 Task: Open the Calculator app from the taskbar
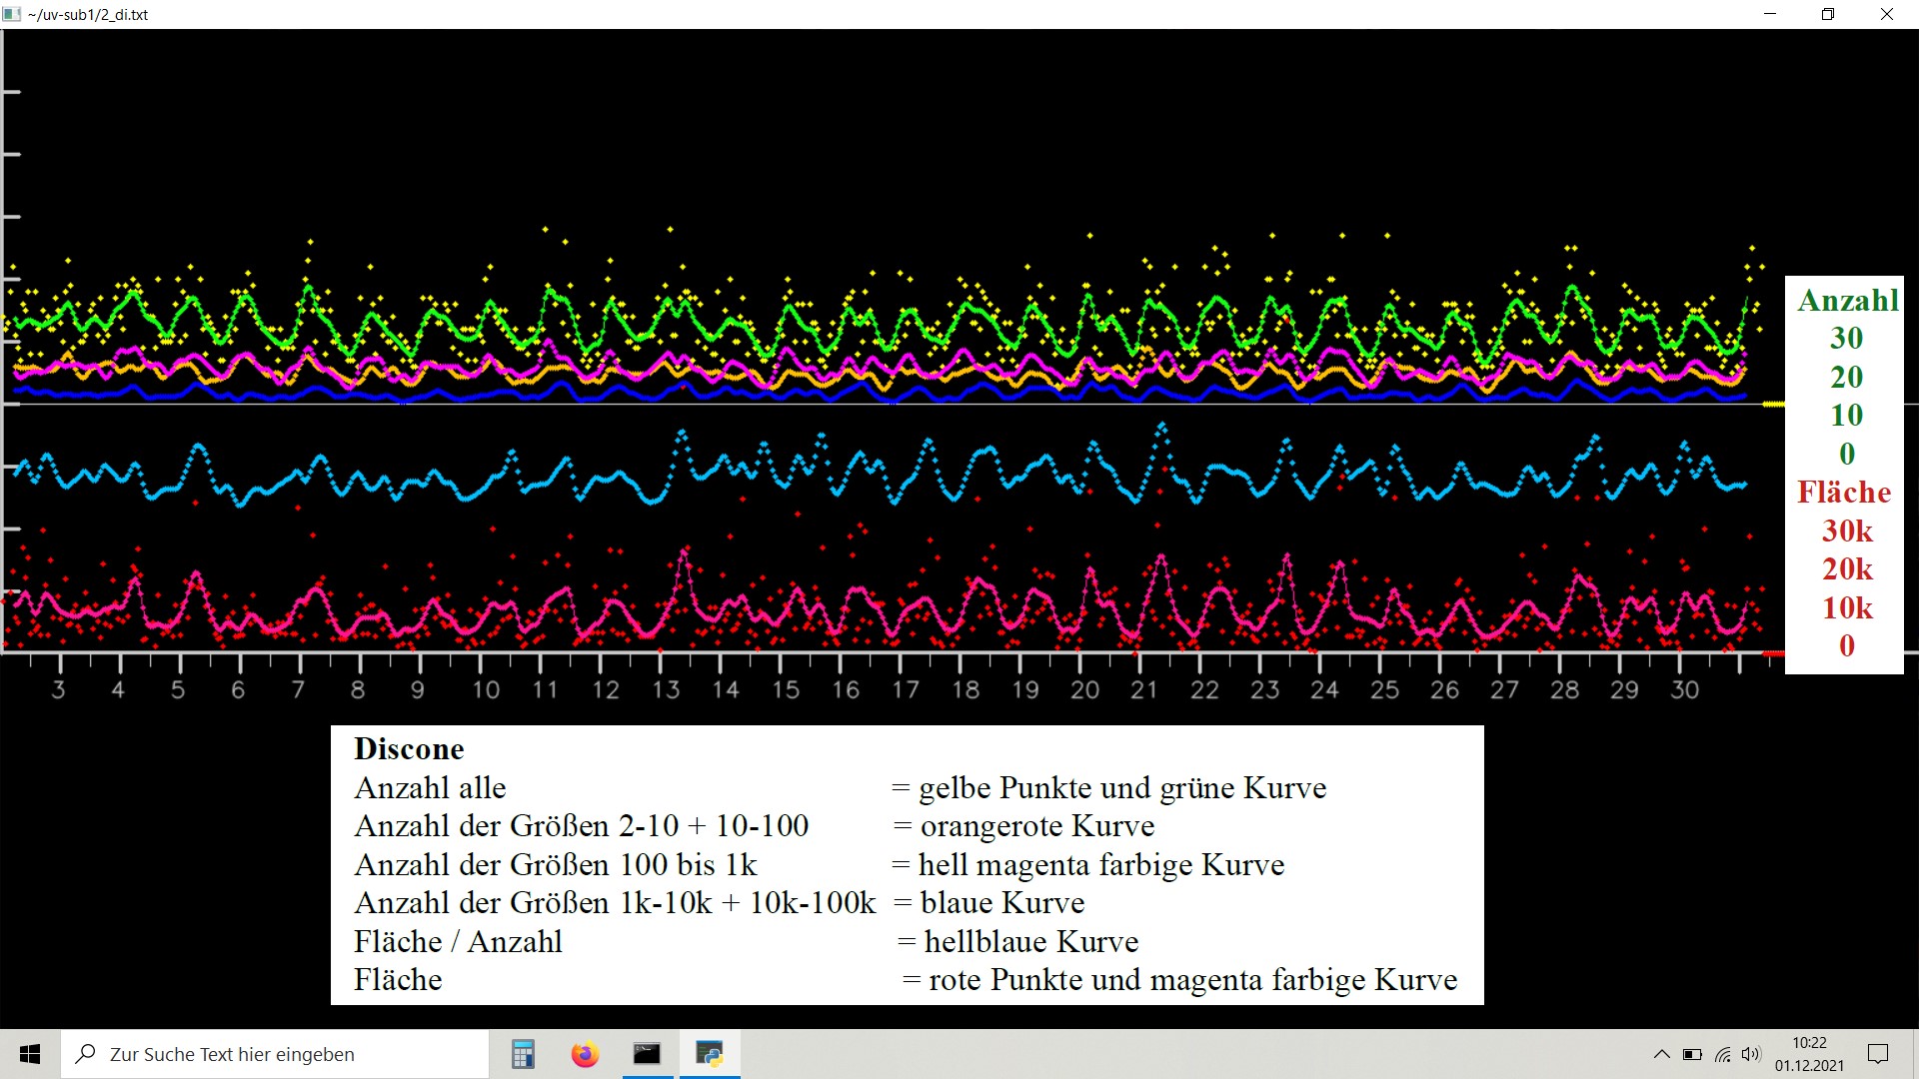click(x=523, y=1054)
